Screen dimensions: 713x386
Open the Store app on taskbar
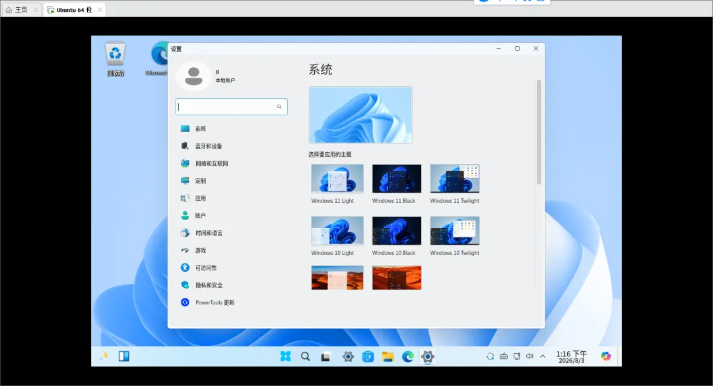368,357
